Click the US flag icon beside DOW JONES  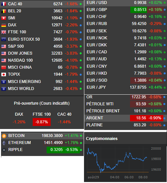(4, 53)
